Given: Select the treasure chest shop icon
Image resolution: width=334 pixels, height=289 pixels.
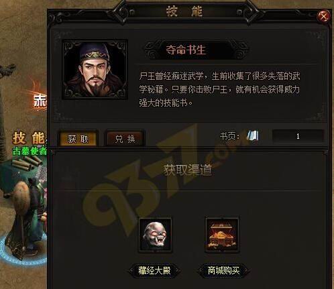Looking at the screenshot, I should point(222,235).
